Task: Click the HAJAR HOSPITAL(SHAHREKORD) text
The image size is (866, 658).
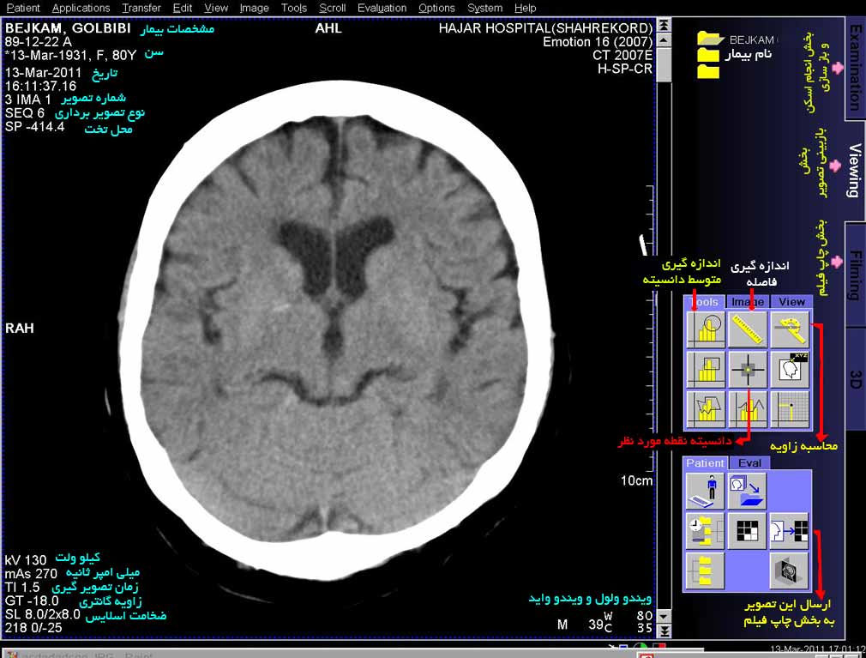Action: 545,28
